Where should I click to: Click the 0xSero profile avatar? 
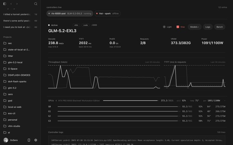(x=6, y=140)
